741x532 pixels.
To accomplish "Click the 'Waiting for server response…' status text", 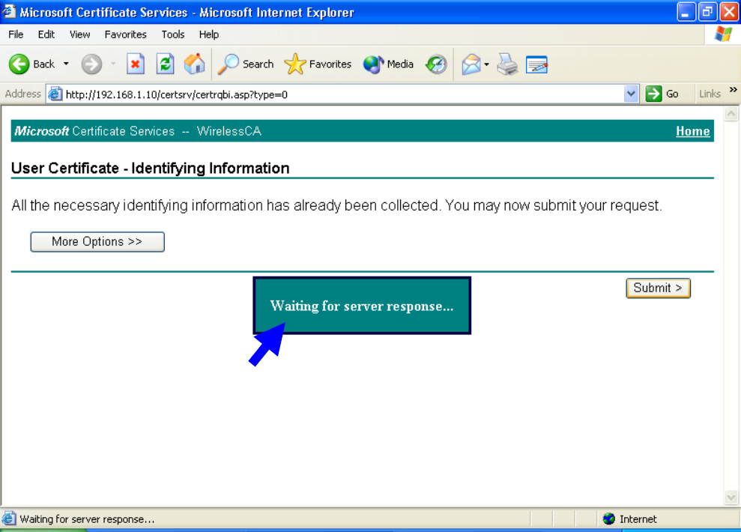I will pyautogui.click(x=88, y=519).
